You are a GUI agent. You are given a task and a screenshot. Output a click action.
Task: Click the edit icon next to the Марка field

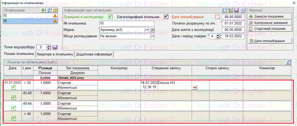coord(152,30)
